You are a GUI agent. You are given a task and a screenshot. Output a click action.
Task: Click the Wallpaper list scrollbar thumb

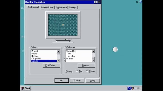click(x=93, y=58)
